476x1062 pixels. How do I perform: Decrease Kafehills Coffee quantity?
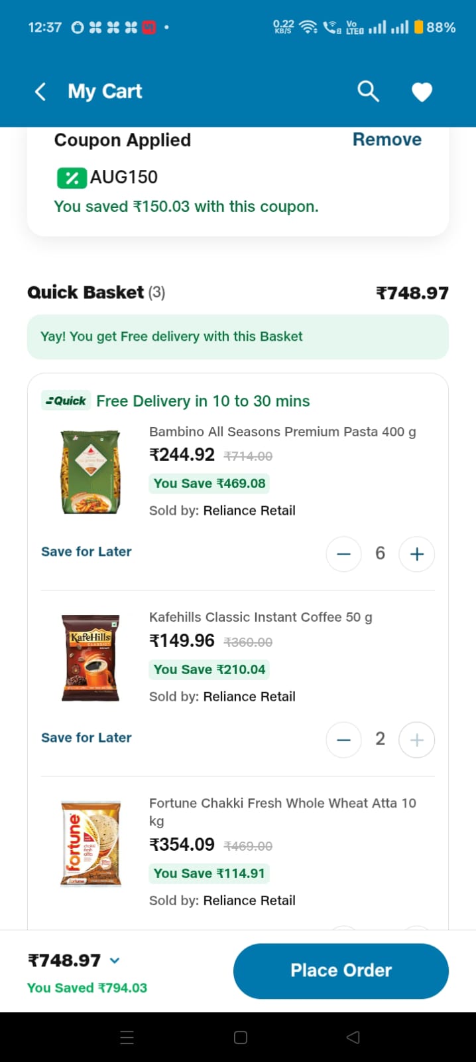click(343, 740)
